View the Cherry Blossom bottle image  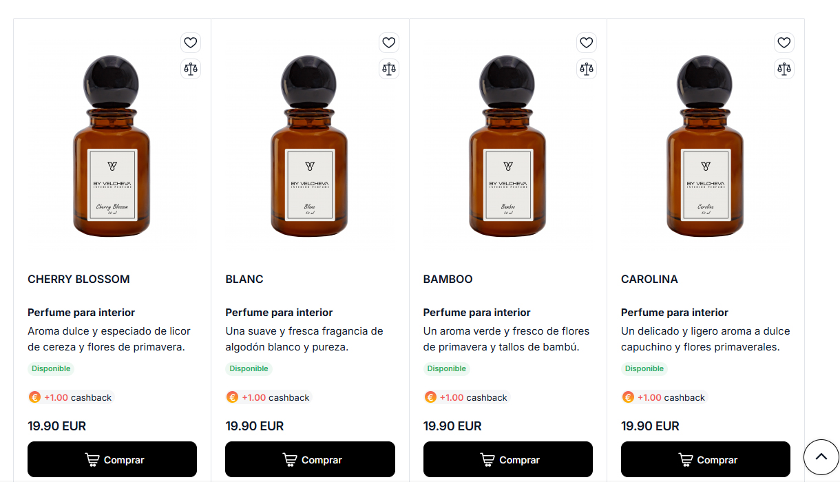[x=112, y=148]
